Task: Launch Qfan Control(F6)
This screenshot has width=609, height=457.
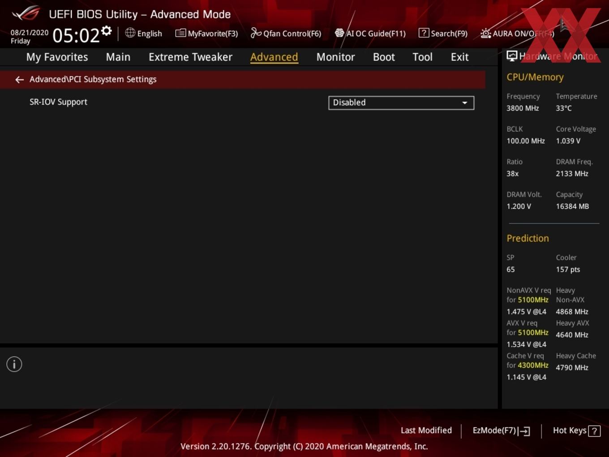Action: (x=286, y=33)
